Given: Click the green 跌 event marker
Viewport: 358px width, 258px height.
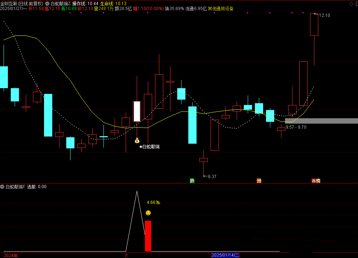Looking at the screenshot, I should [x=192, y=181].
